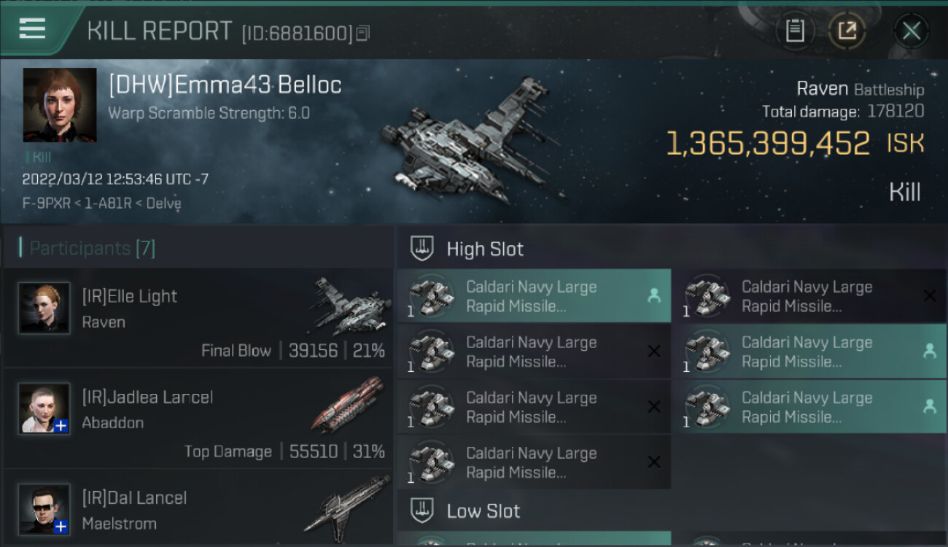Viewport: 948px width, 547px height.
Task: Select the first high slot missile launcher
Action: (x=534, y=296)
